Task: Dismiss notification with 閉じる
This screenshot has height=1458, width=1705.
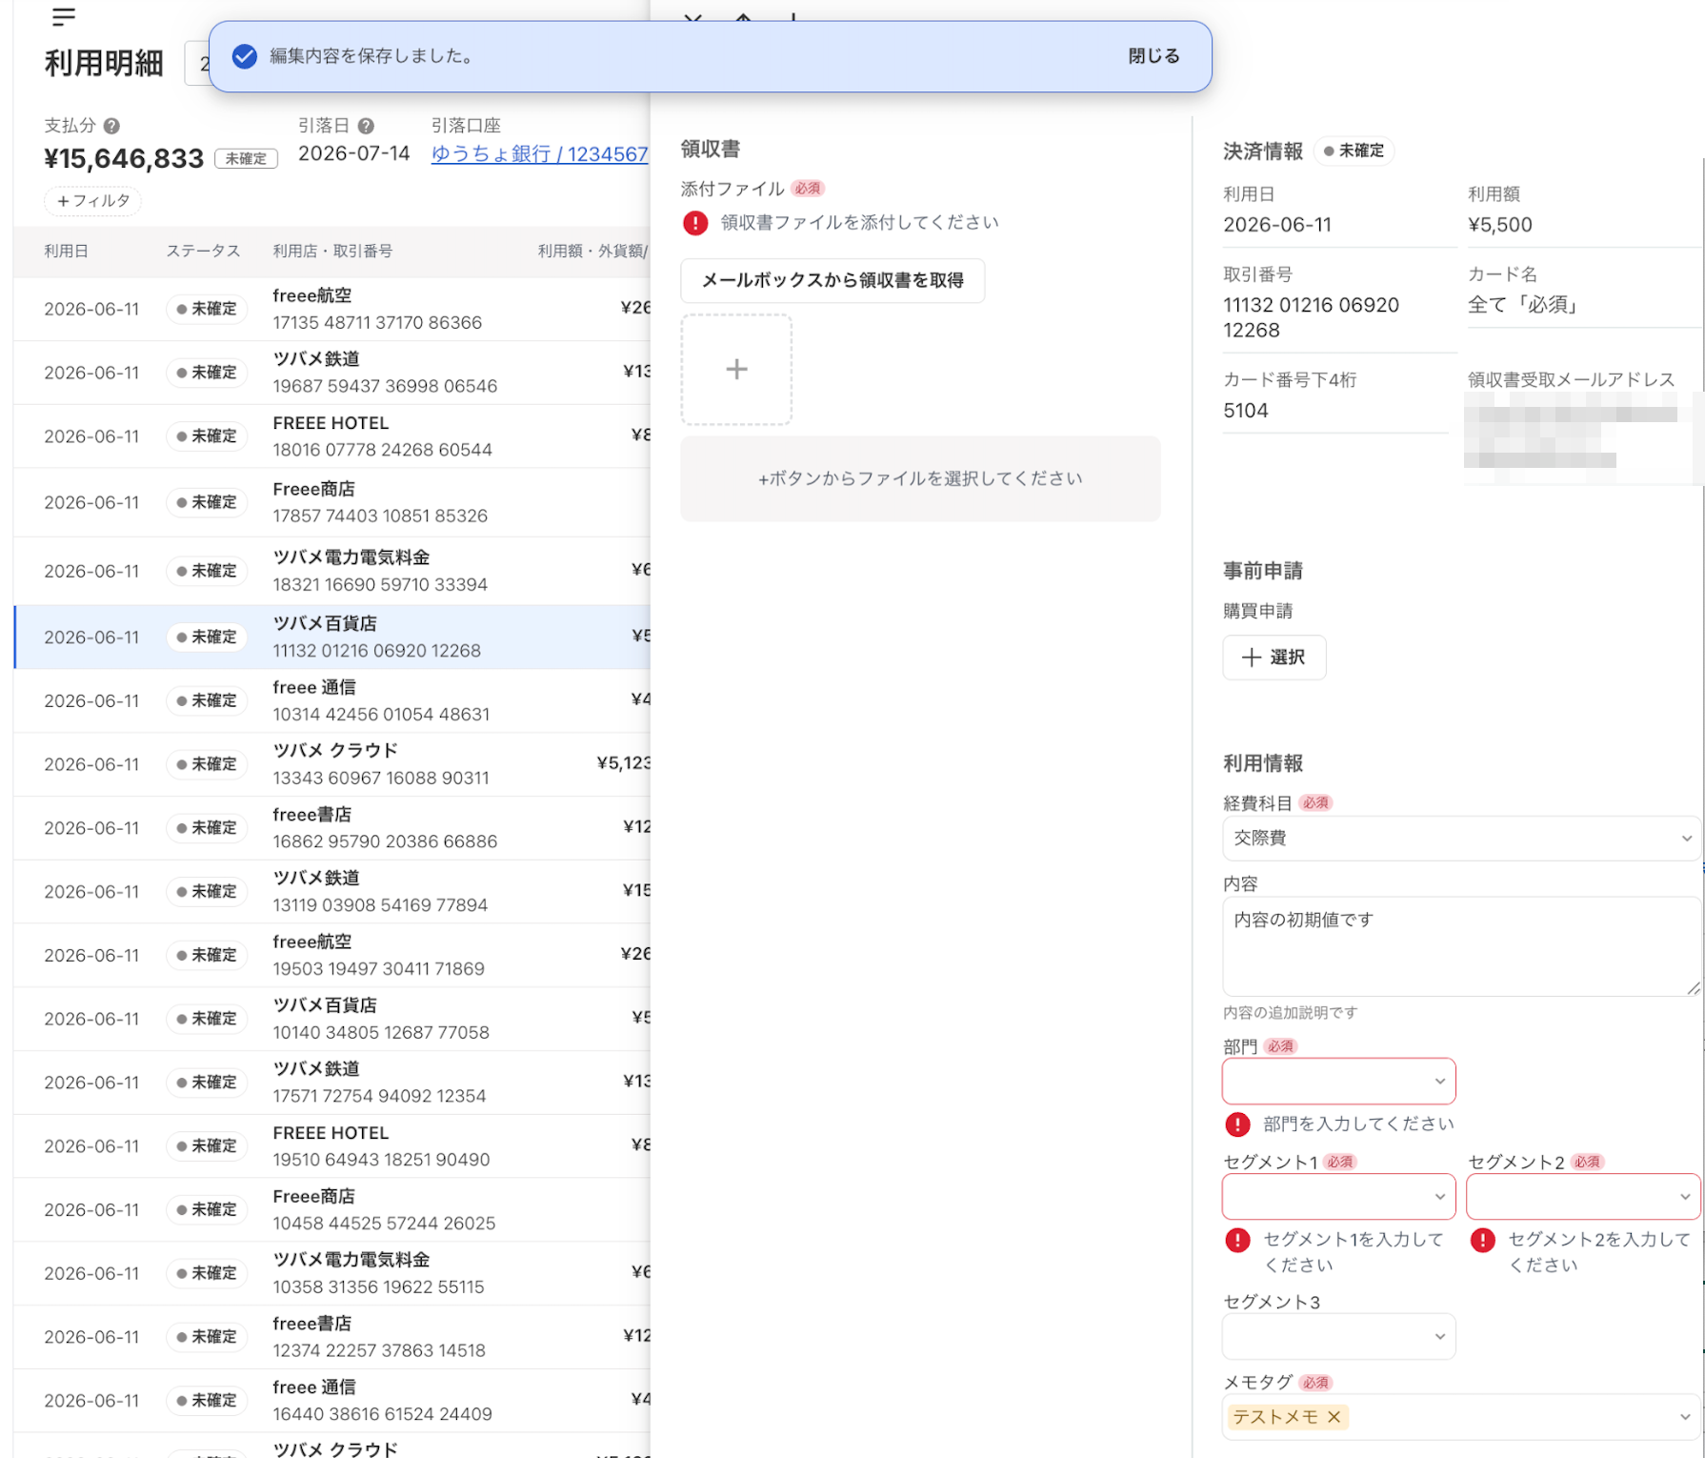Action: 1153,56
